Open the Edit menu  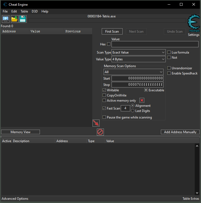pyautogui.click(x=14, y=11)
